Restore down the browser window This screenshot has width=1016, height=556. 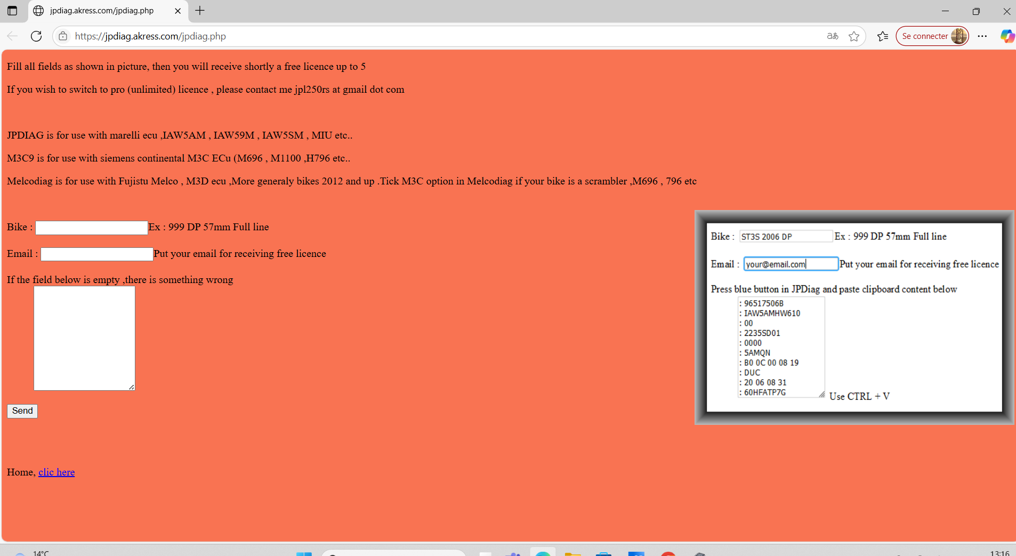[x=976, y=11]
